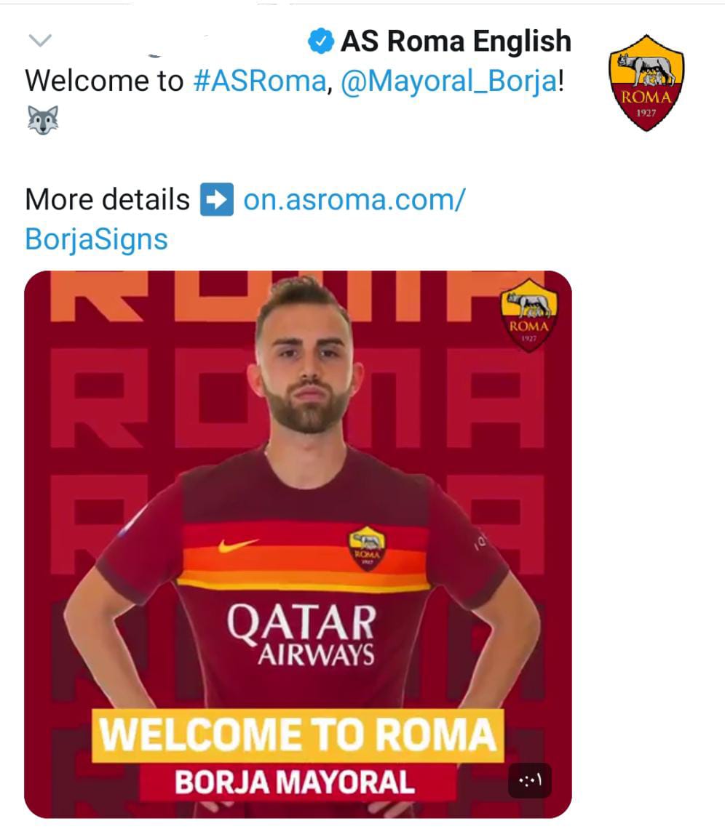725x829 pixels.
Task: Open the on.asroma.com/ link
Action: click(354, 199)
